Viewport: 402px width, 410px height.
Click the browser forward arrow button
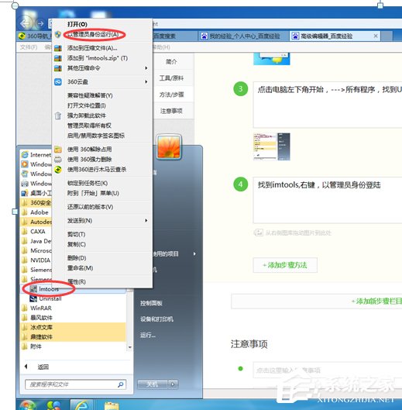click(40, 24)
